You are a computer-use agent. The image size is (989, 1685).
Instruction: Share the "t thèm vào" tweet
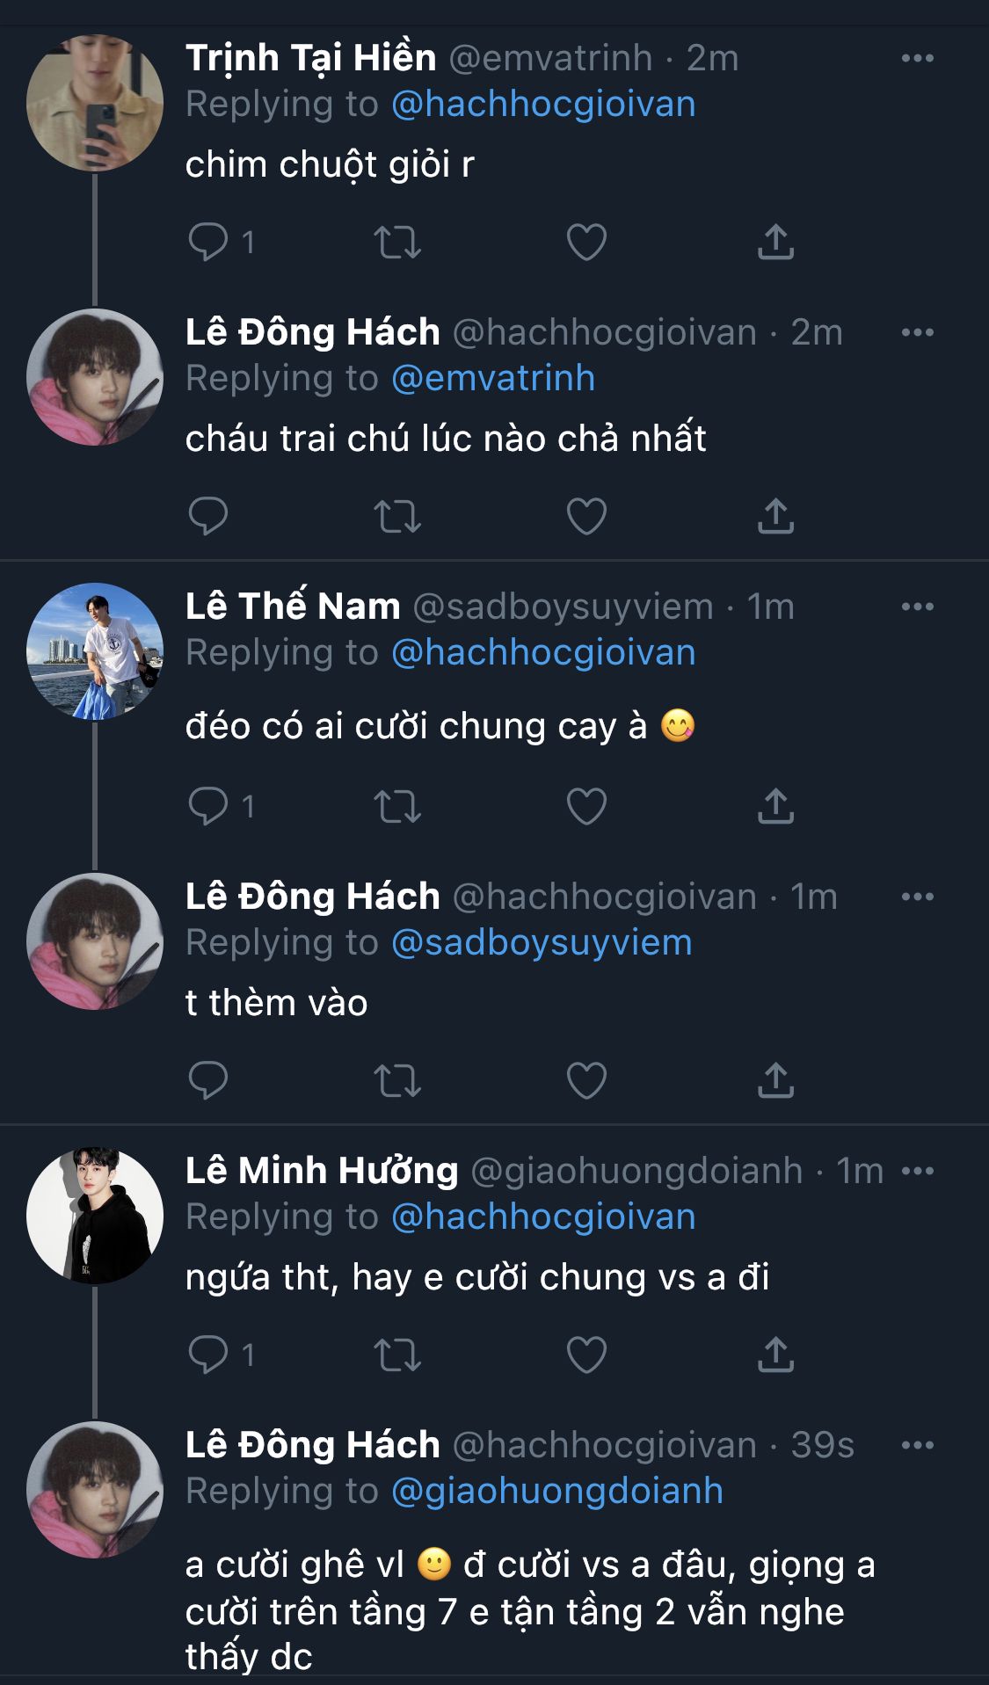pyautogui.click(x=775, y=1080)
